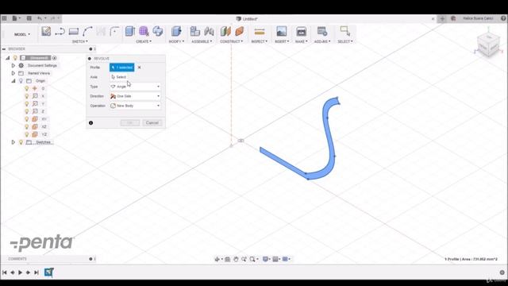Viewport: 508px width, 286px height.
Task: Toggle visibility of the X axis
Action: point(27,96)
